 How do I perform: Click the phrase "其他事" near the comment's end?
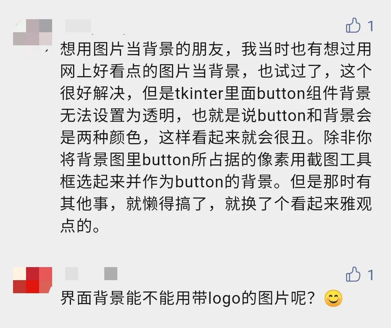[84, 204]
